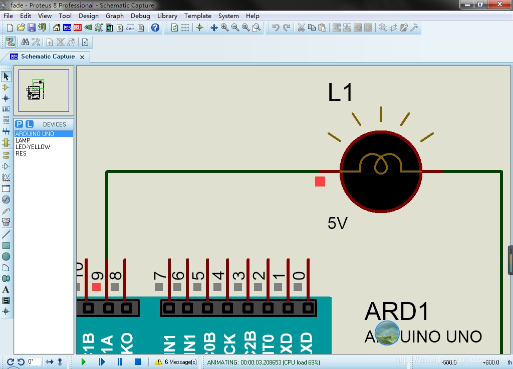The height and width of the screenshot is (369, 513).
Task: Open the bill of materials dollar icon
Action: [120, 28]
